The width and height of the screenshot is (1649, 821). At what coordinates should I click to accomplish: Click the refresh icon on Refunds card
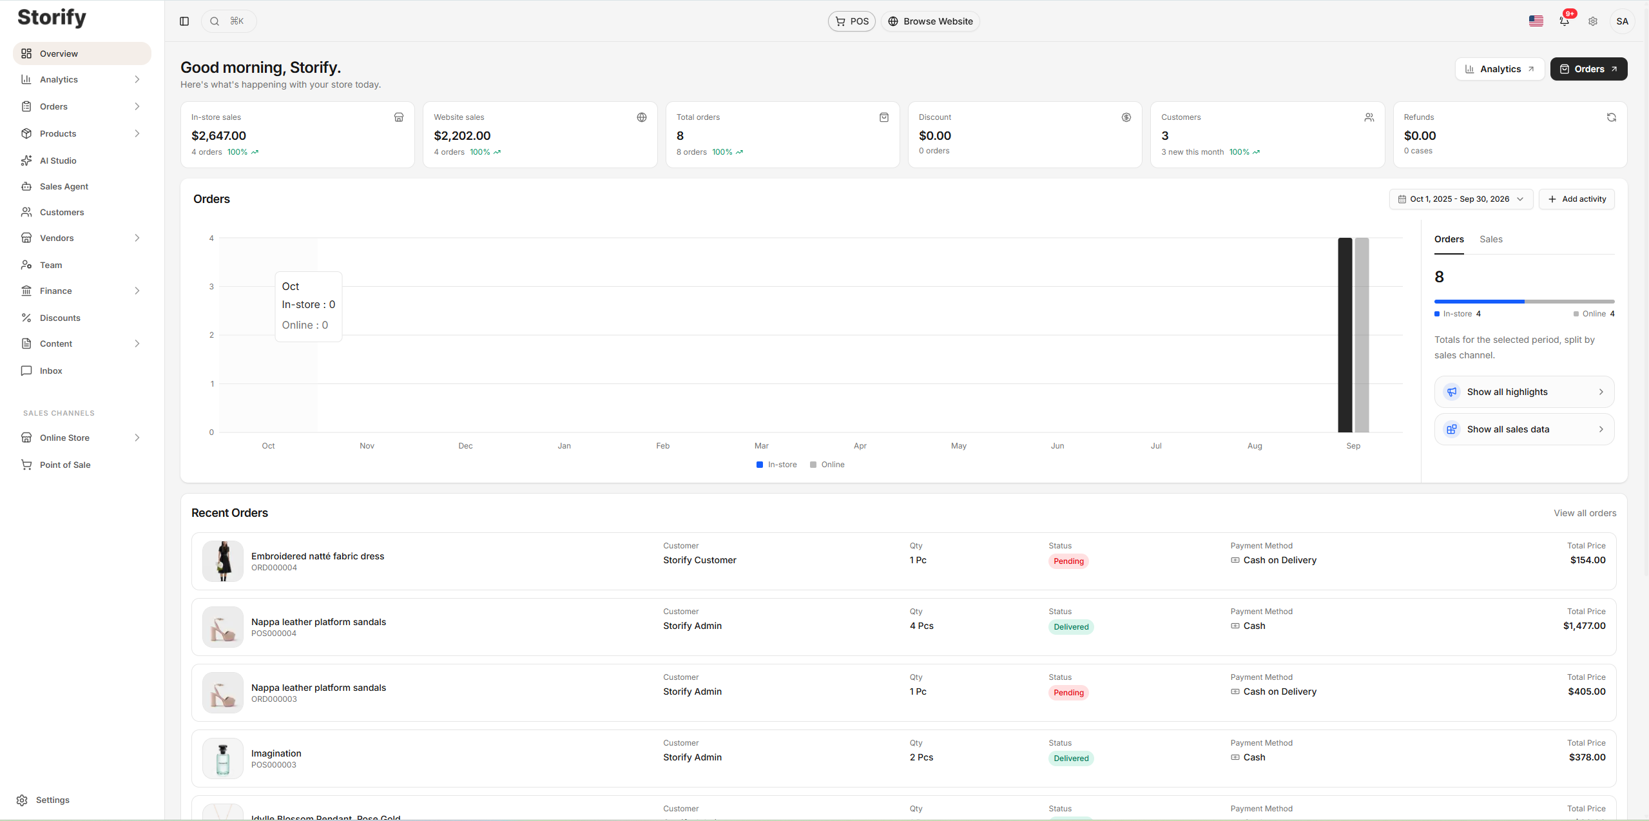coord(1612,117)
